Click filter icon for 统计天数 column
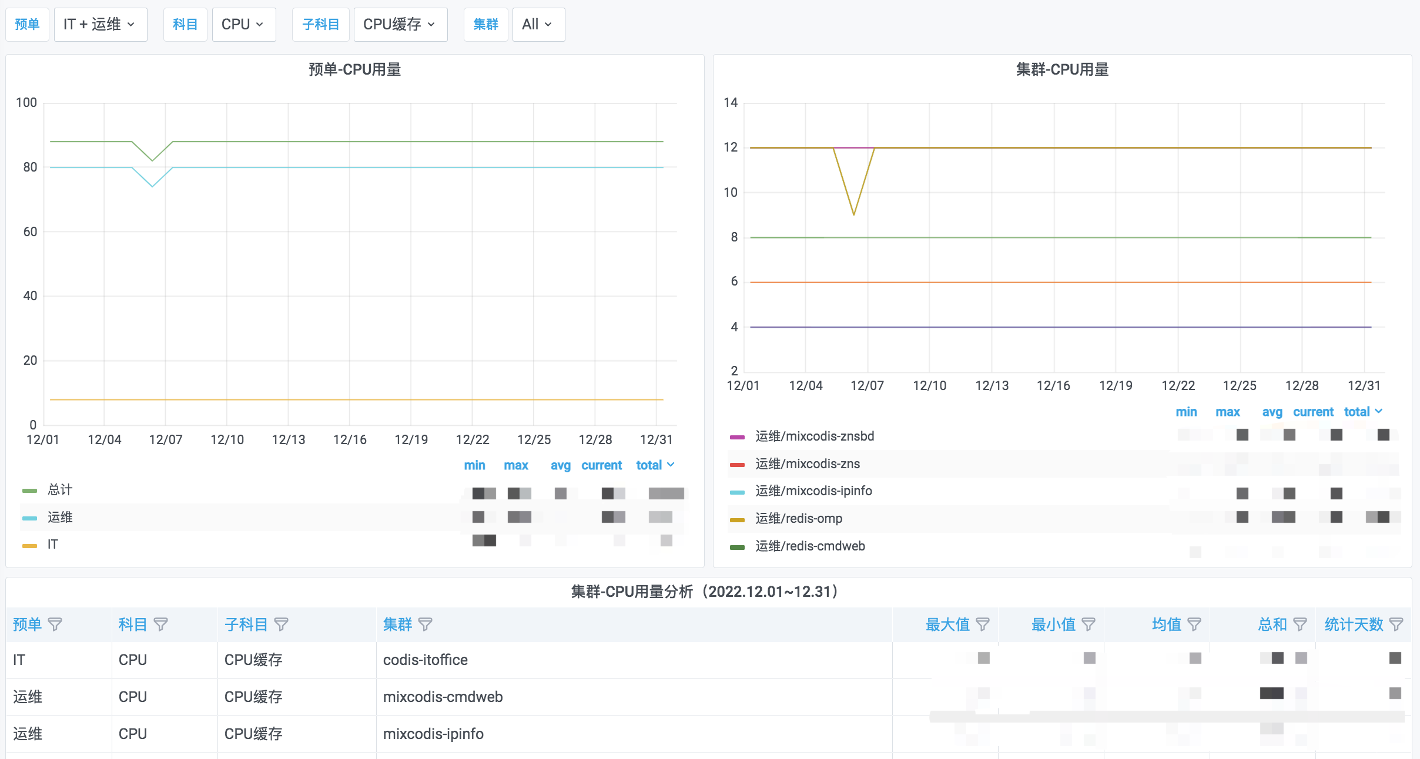Viewport: 1420px width, 759px height. point(1396,624)
